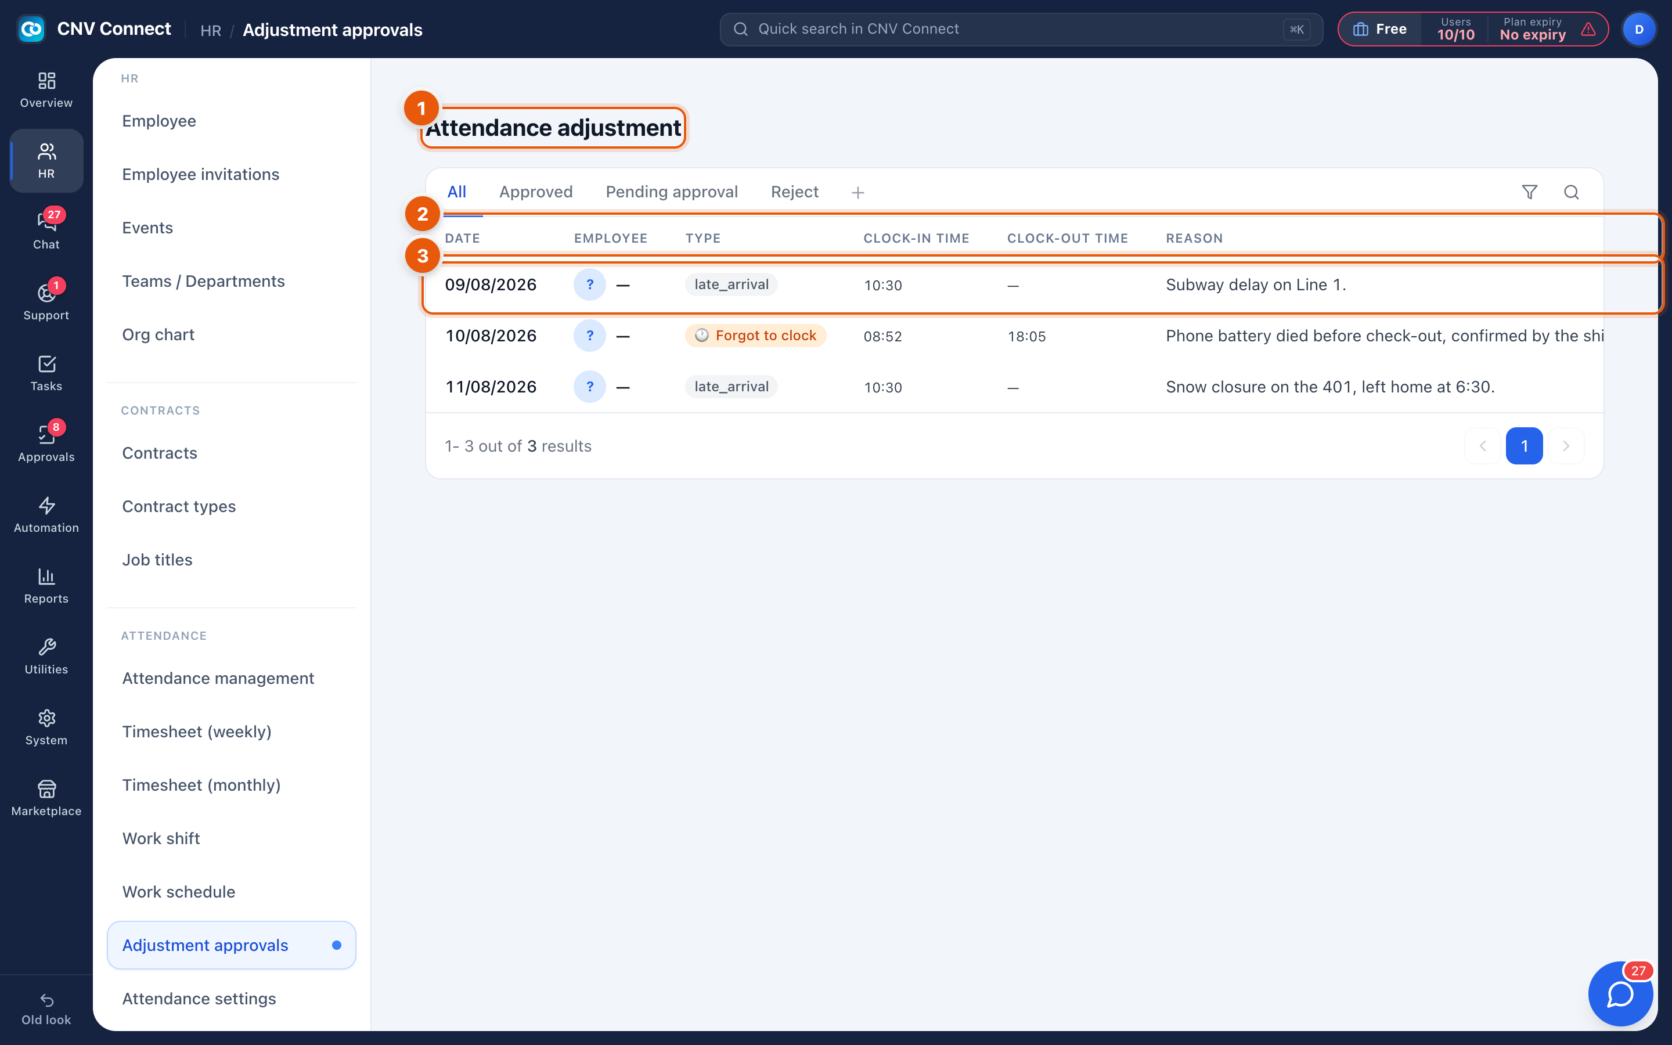The width and height of the screenshot is (1672, 1045).
Task: Click late_arrival tag in 09/08/2026 row
Action: click(x=731, y=284)
